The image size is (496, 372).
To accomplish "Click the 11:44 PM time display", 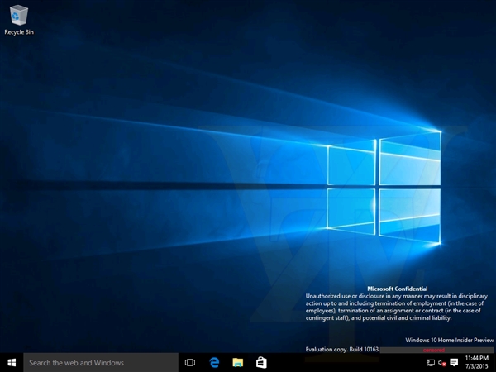I will (x=475, y=358).
